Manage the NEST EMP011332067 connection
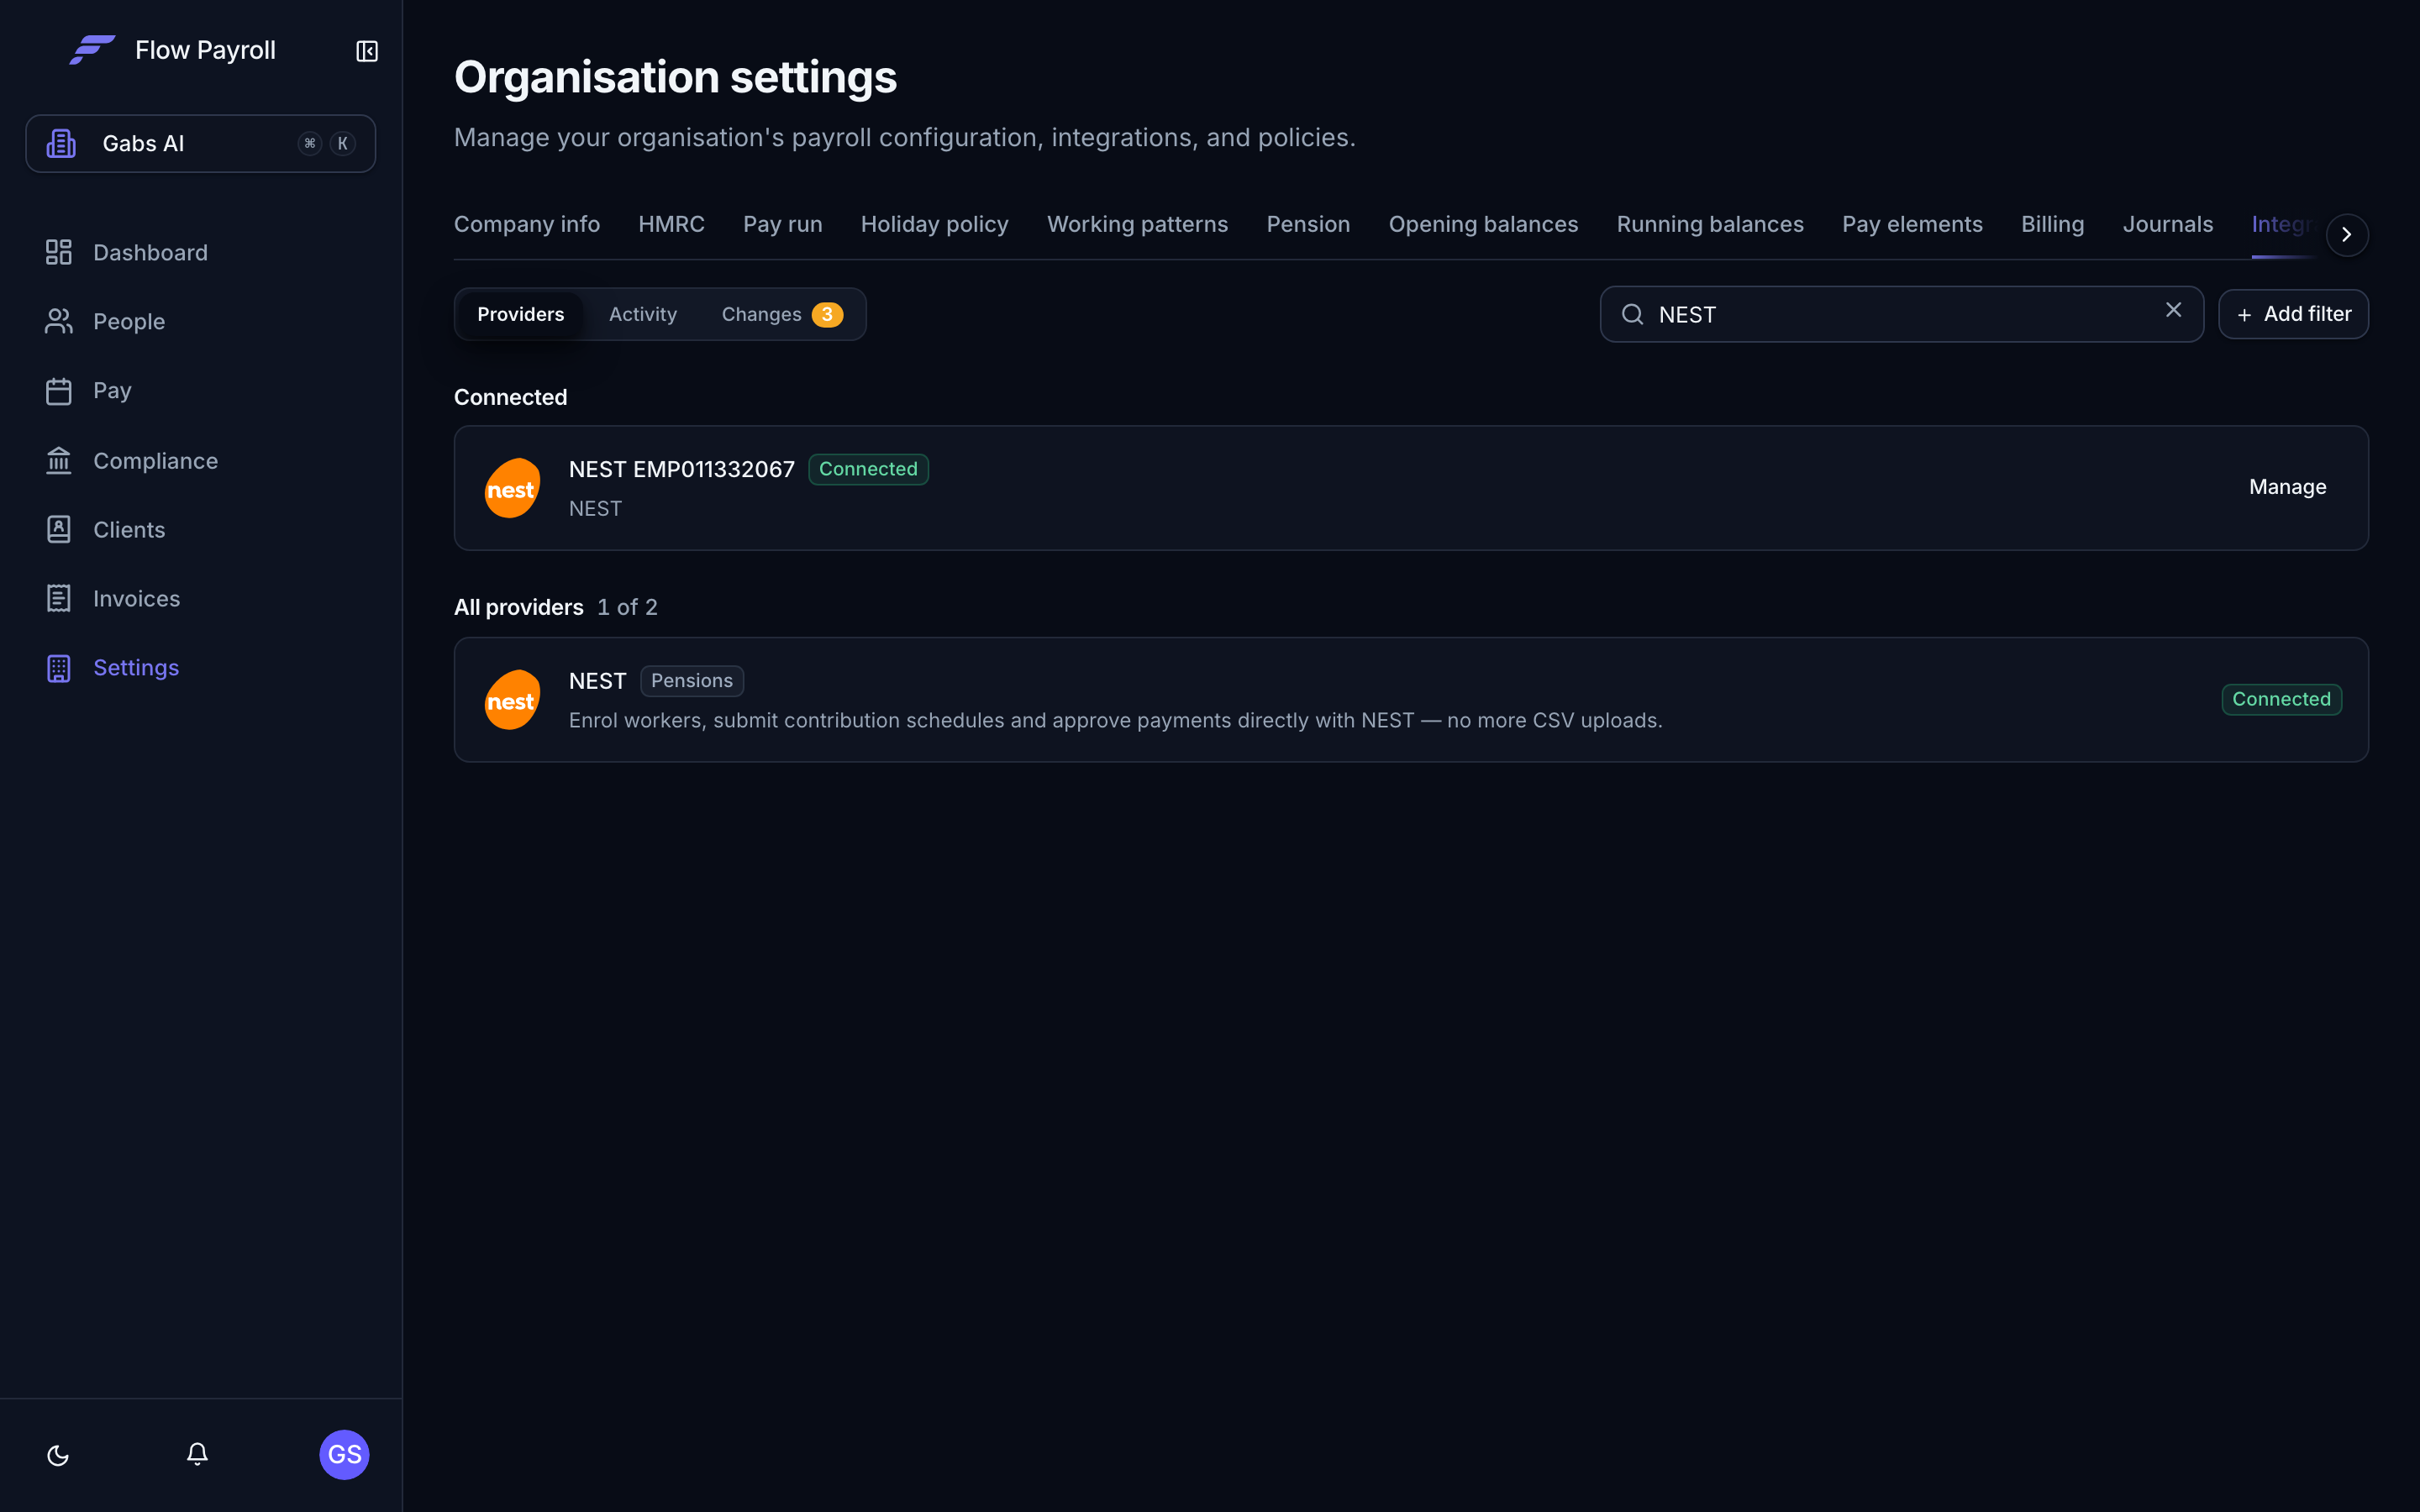2420x1512 pixels. click(x=2287, y=487)
